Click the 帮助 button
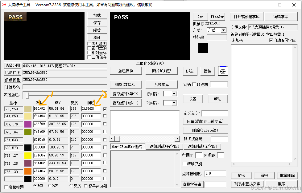The height and width of the screenshot is (193, 302). [218, 99]
